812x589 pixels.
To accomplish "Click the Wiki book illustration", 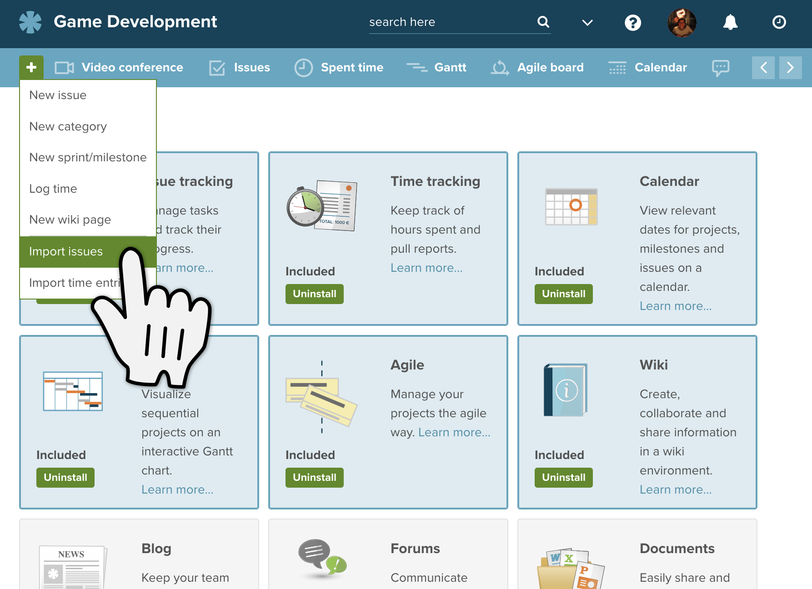I will (x=566, y=390).
